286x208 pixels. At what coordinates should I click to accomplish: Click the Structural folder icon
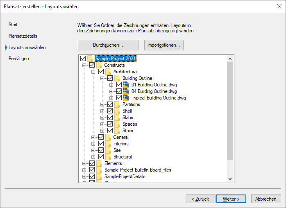[x=108, y=157]
